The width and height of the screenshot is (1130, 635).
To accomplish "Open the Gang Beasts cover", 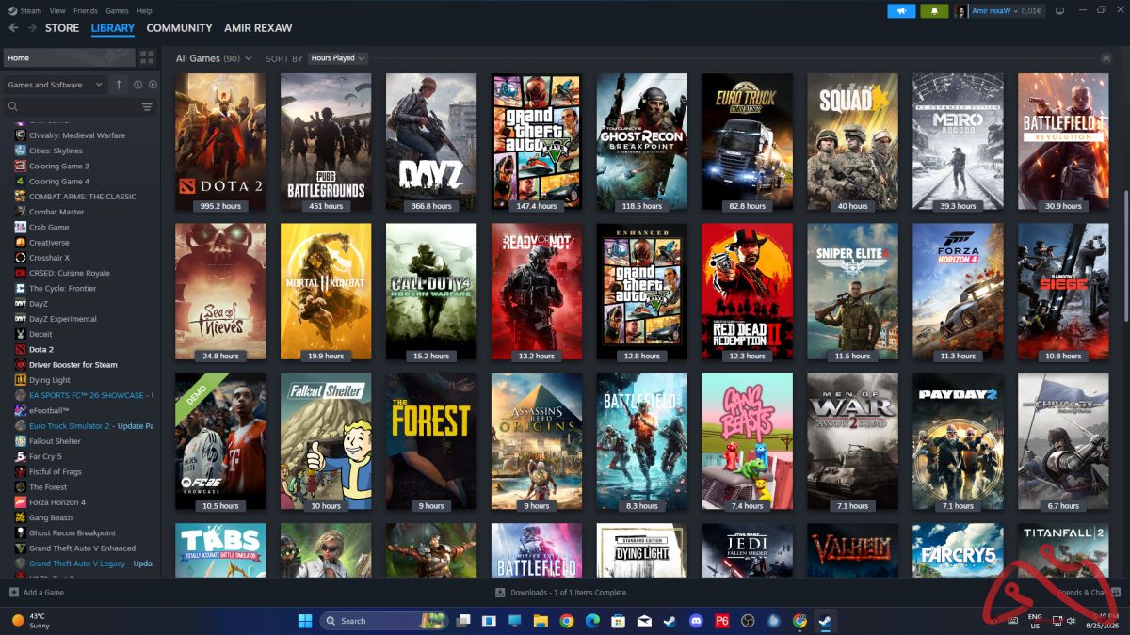I will tap(748, 442).
